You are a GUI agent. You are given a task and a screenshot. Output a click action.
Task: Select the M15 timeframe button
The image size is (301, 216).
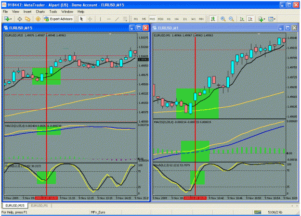152,19
